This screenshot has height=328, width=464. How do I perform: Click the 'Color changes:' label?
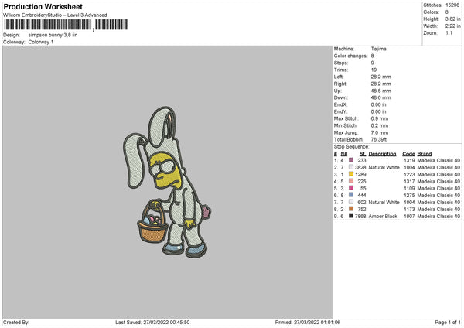coord(350,56)
